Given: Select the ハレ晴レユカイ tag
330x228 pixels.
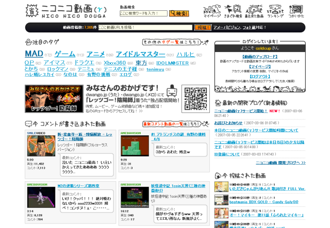Looking at the screenshot, I should tap(40, 75).
